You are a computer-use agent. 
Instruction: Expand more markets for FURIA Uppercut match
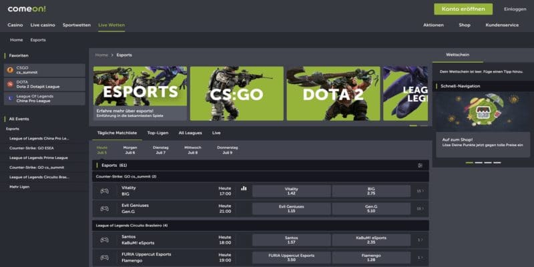click(x=421, y=258)
